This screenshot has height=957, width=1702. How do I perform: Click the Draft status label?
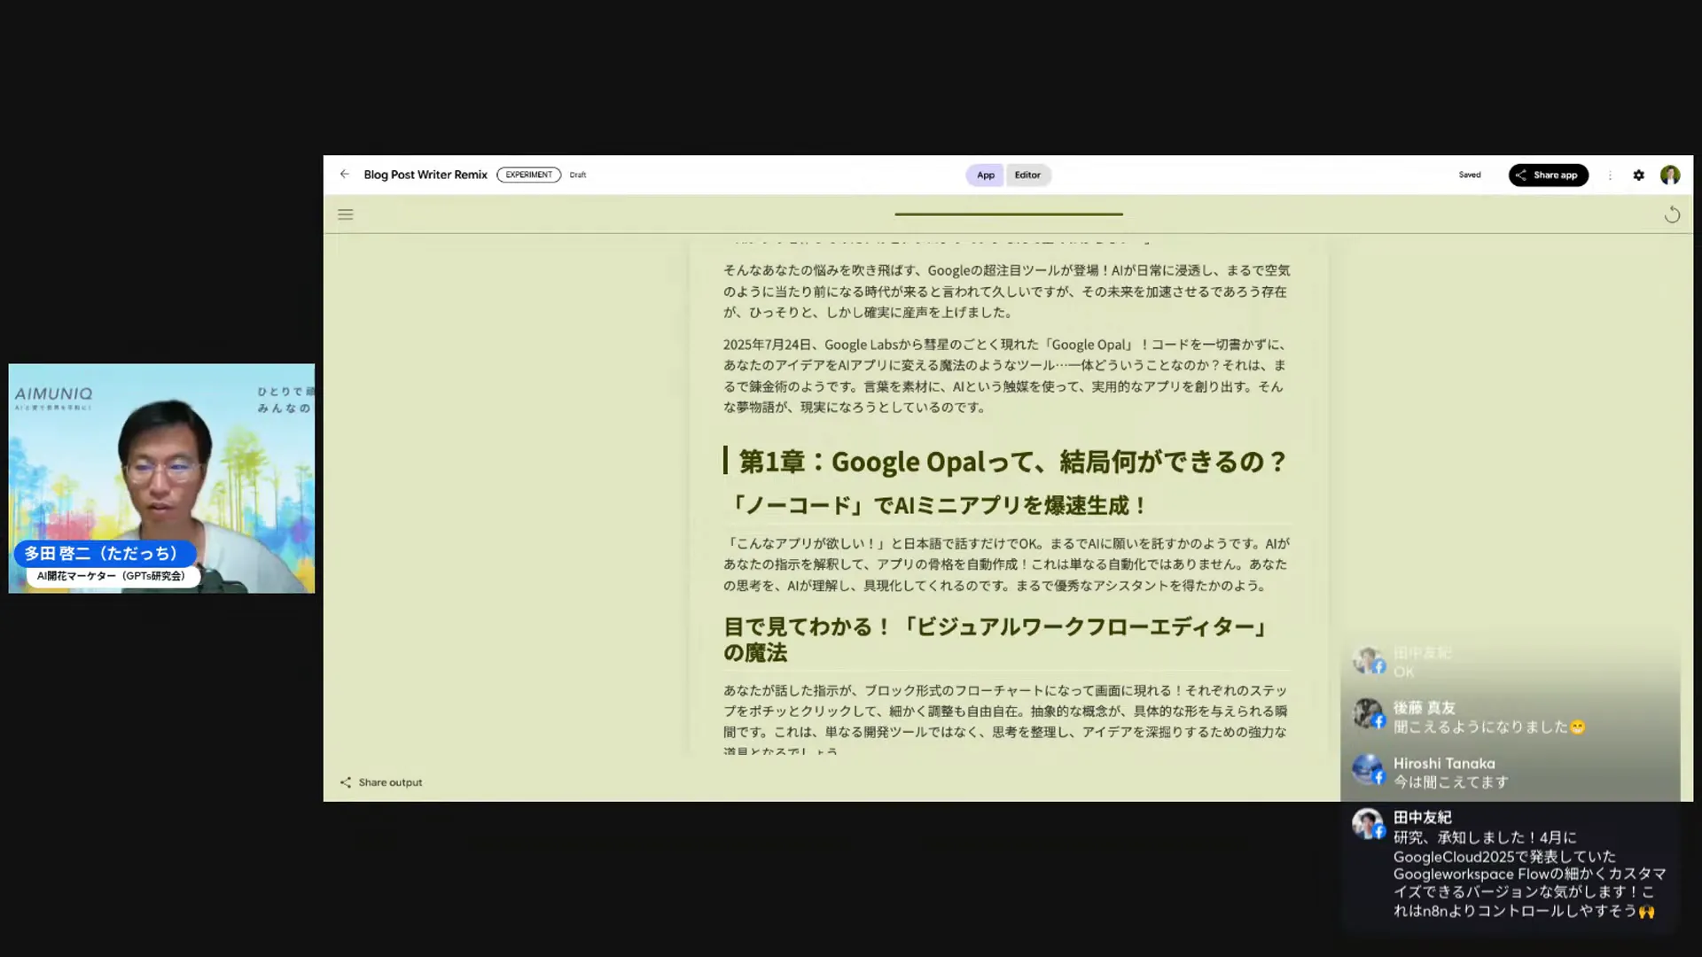578,175
